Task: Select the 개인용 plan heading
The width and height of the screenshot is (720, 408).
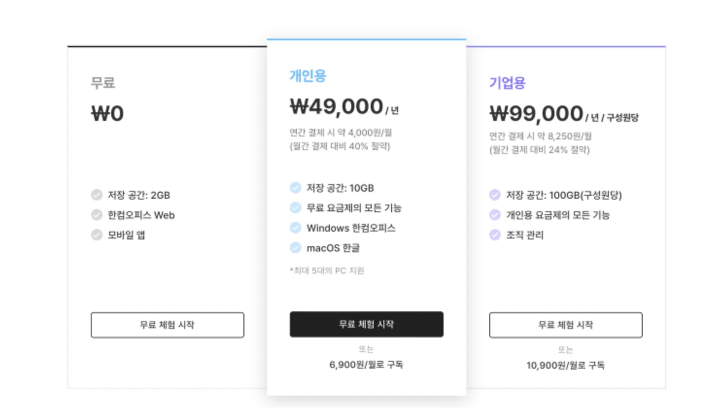Action: [308, 76]
